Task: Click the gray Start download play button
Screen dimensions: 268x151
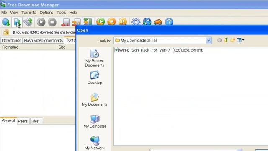Action: (x=41, y=22)
